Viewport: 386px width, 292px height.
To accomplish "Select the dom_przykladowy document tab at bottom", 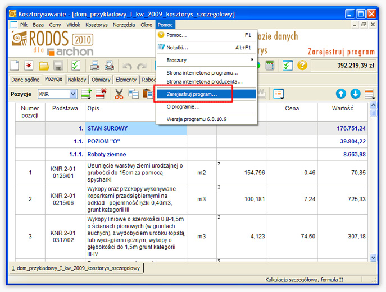I will [x=76, y=268].
